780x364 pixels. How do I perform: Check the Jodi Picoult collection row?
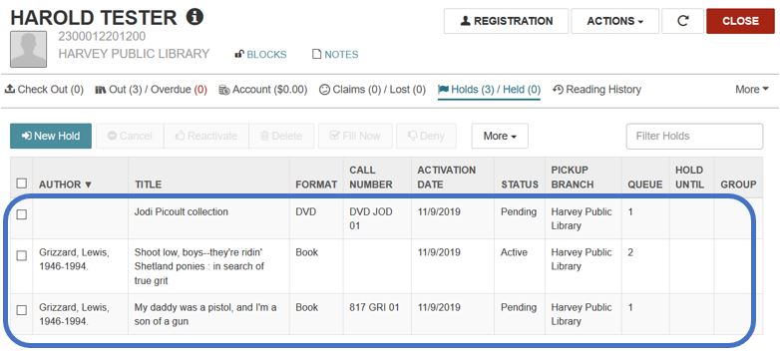point(21,214)
